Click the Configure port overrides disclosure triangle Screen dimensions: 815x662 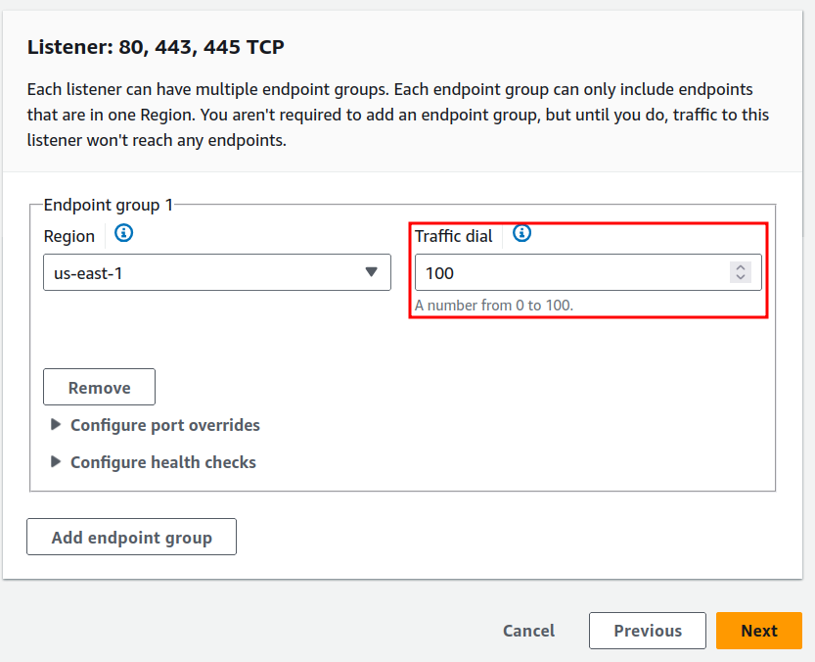coord(56,425)
